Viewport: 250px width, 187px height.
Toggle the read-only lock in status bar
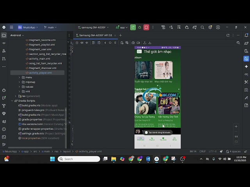[x=246, y=152]
